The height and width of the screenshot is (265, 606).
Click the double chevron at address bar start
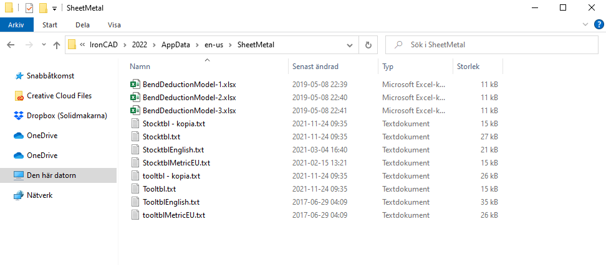[82, 45]
